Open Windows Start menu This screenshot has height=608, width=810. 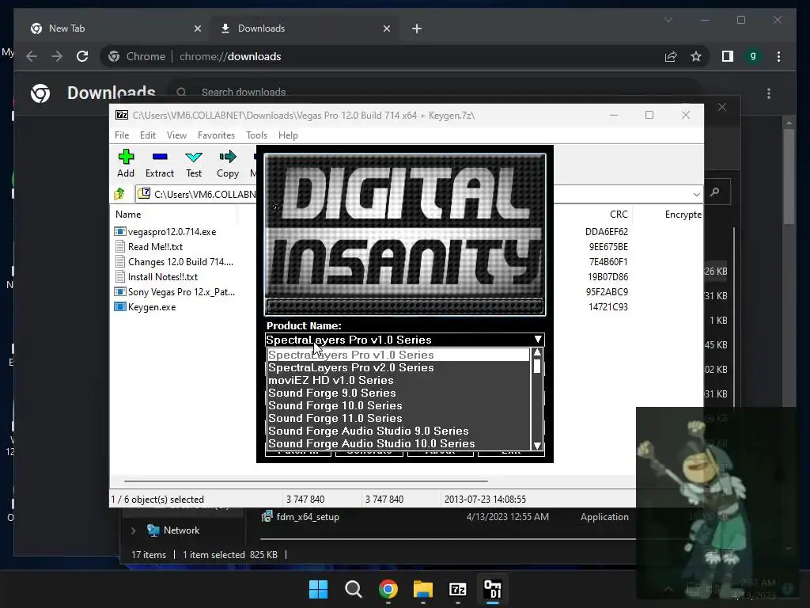point(318,589)
